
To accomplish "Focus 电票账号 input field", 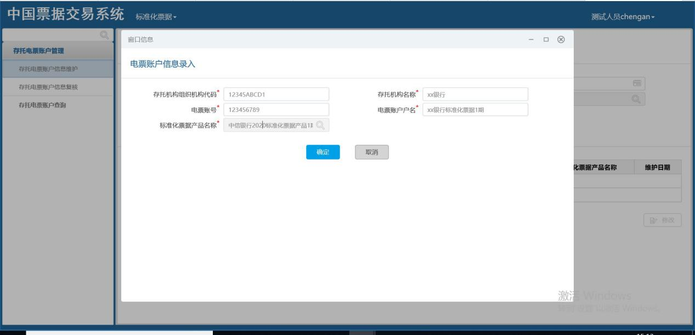I will coord(276,110).
